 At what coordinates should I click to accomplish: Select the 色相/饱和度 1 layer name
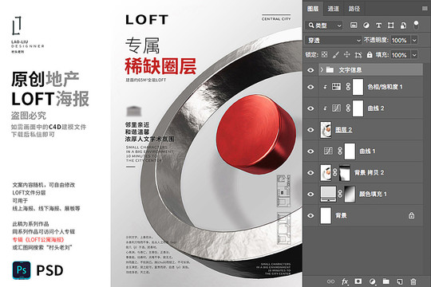pos(385,87)
